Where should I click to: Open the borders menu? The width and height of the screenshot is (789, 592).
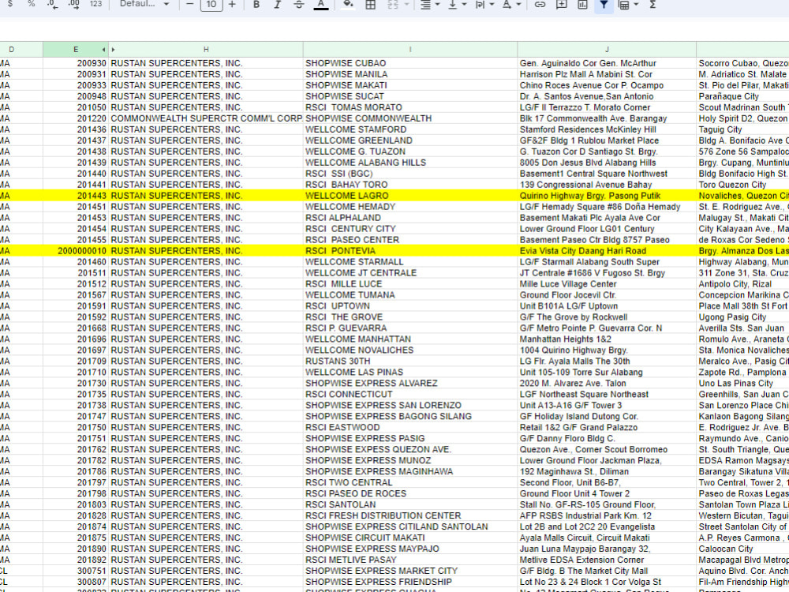tap(370, 5)
